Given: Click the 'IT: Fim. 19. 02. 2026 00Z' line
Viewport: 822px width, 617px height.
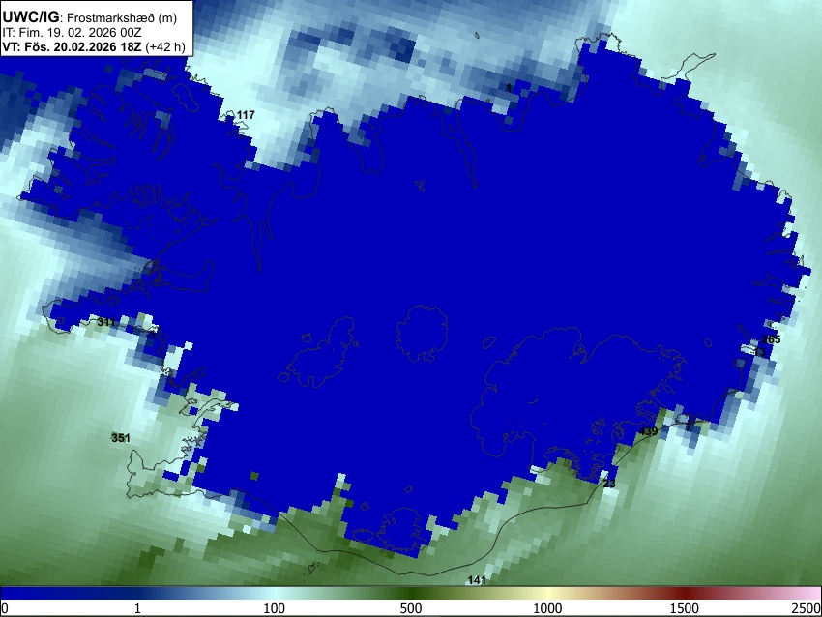Looking at the screenshot, I should coord(72,33).
